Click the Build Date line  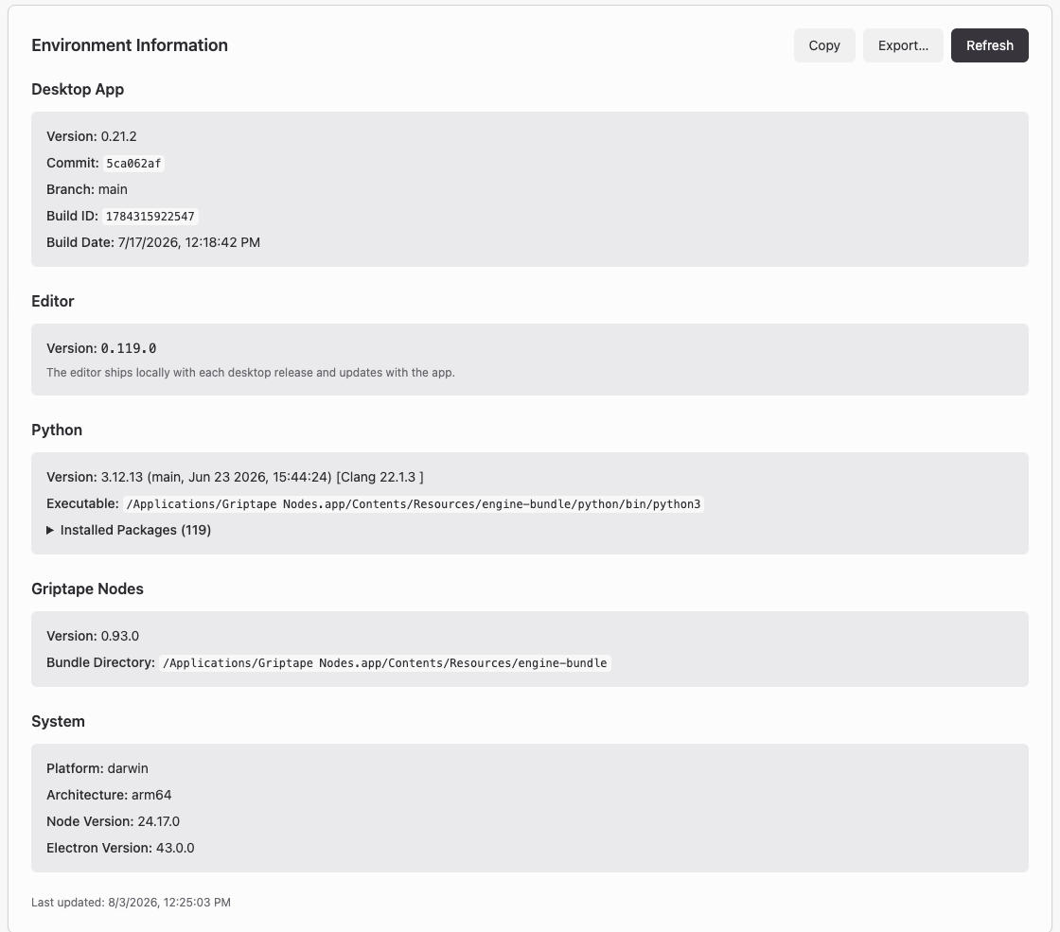pos(153,242)
